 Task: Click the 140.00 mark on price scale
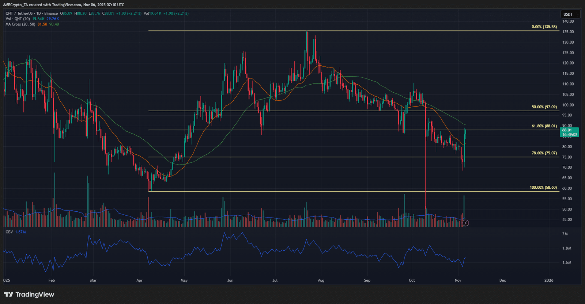568,22
